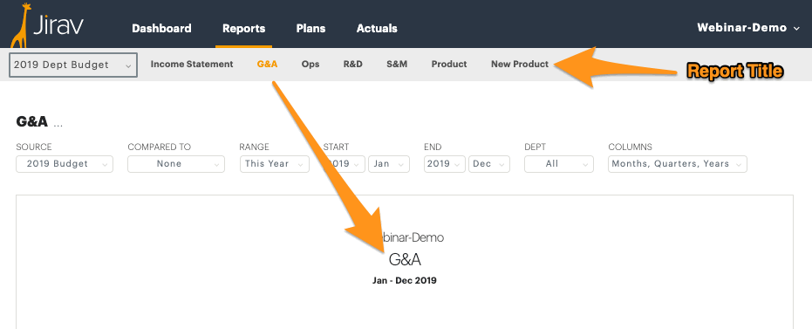The image size is (812, 329).
Task: Open the Compared To None dropdown
Action: (176, 164)
